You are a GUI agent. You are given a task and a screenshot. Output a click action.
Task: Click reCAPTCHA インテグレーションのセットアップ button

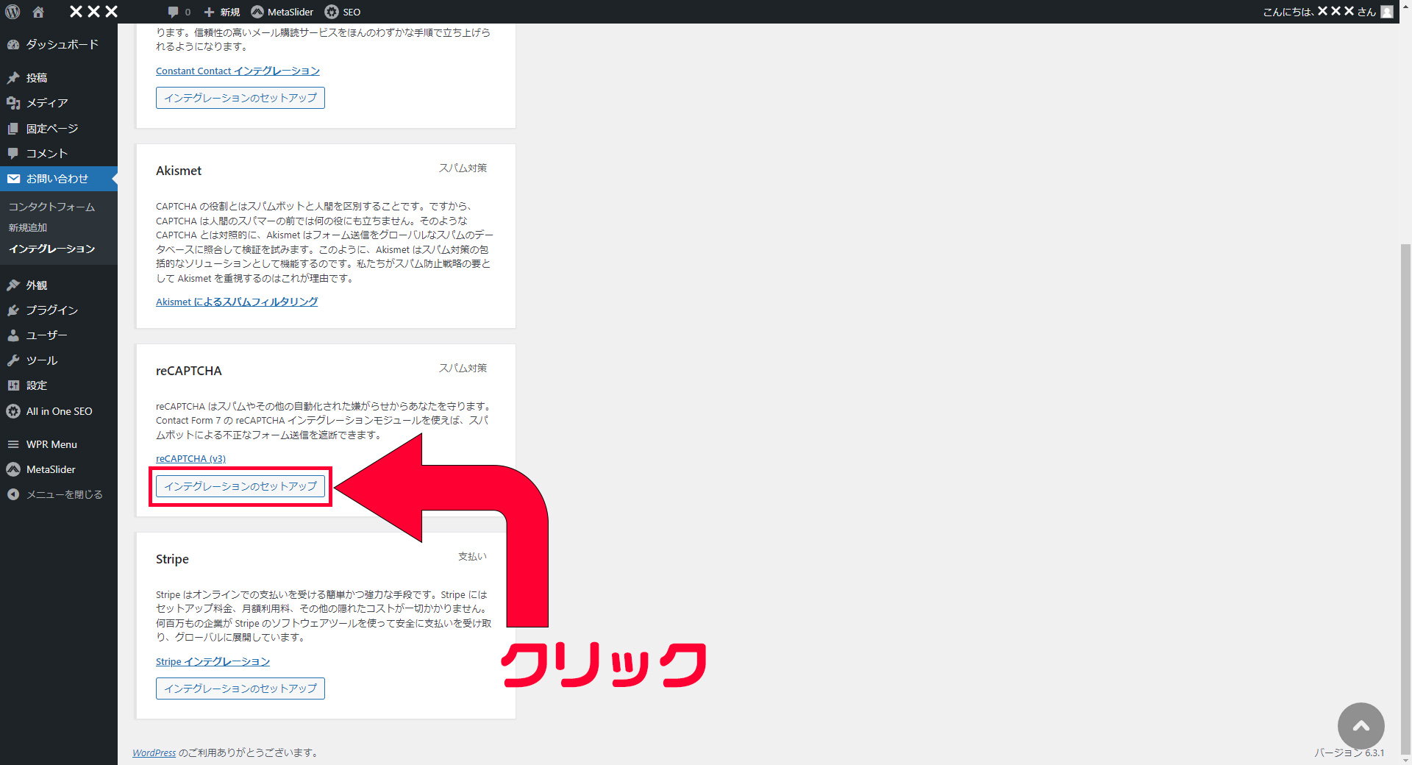pyautogui.click(x=240, y=486)
